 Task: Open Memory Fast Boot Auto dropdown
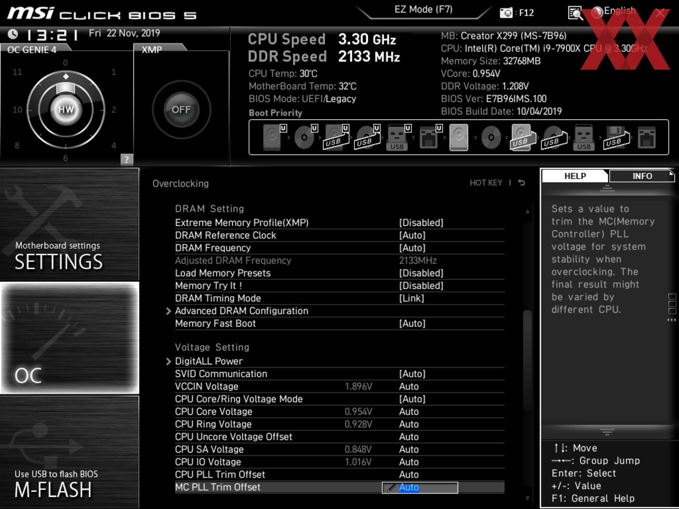coord(412,323)
